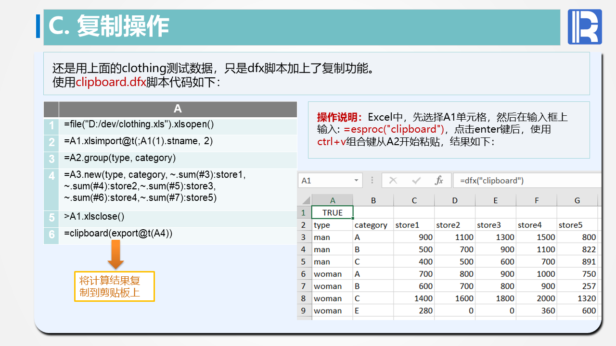
Task: Click the Cancel X icon in formula bar
Action: pos(393,181)
